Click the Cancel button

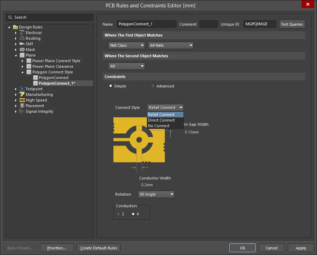pos(272,248)
